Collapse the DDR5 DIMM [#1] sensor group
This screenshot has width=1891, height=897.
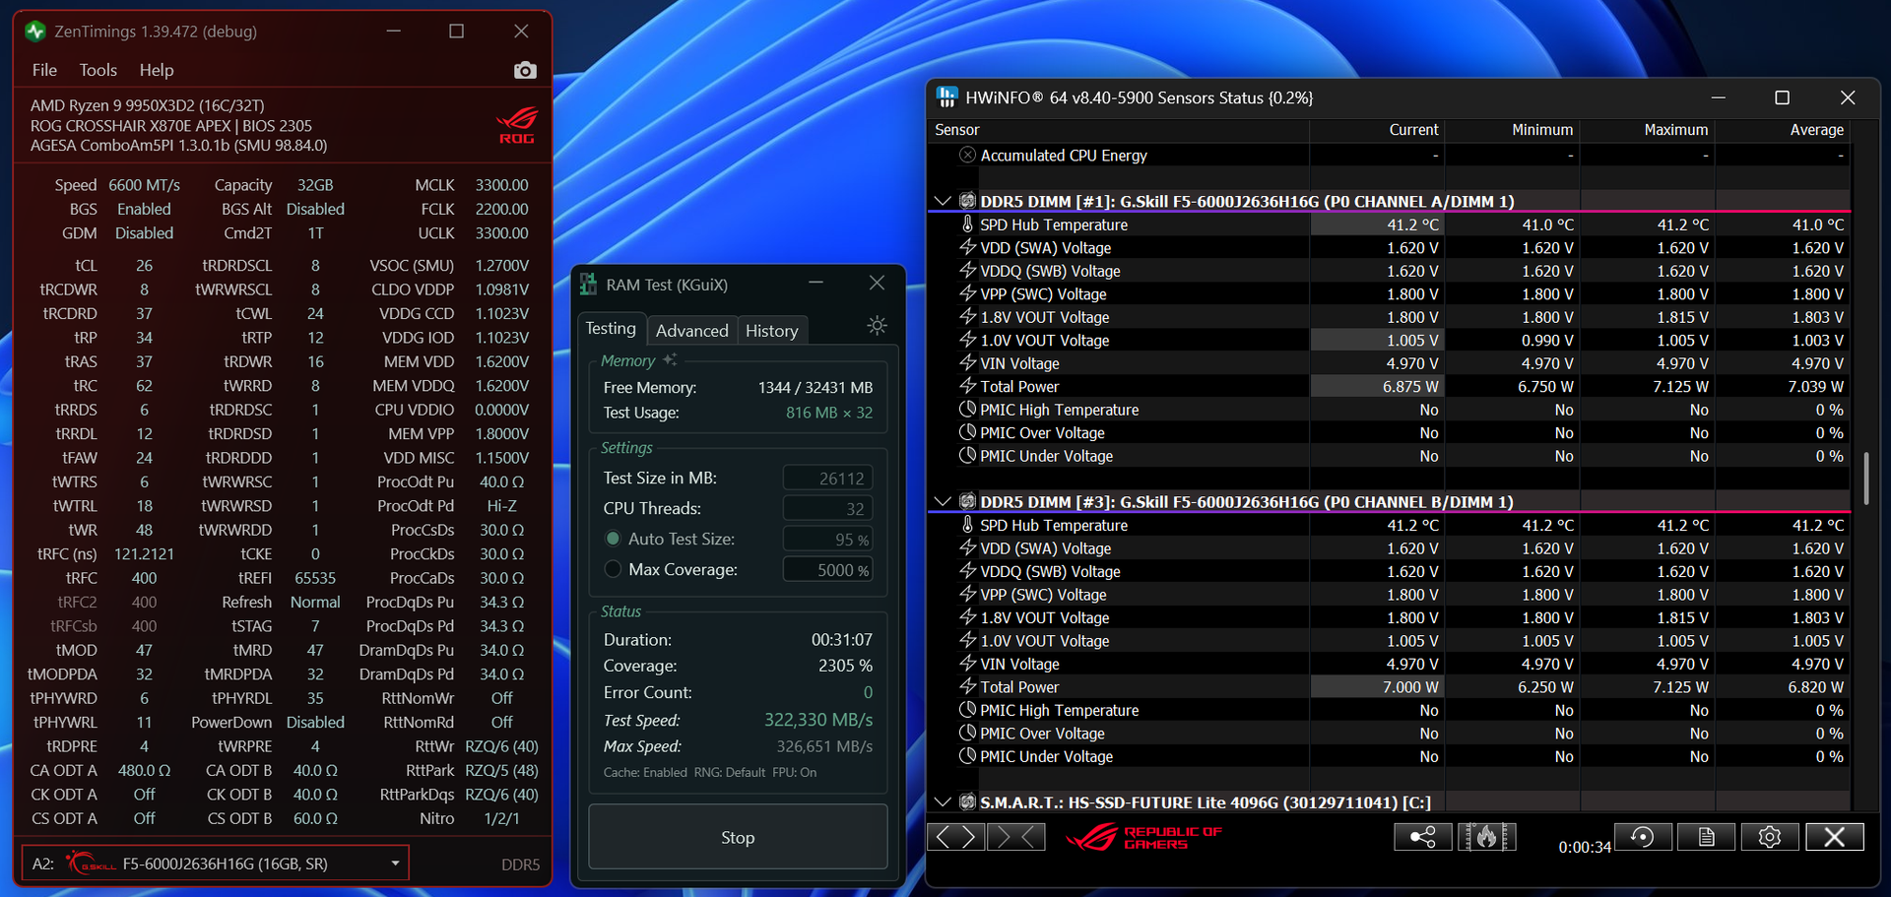pos(942,201)
